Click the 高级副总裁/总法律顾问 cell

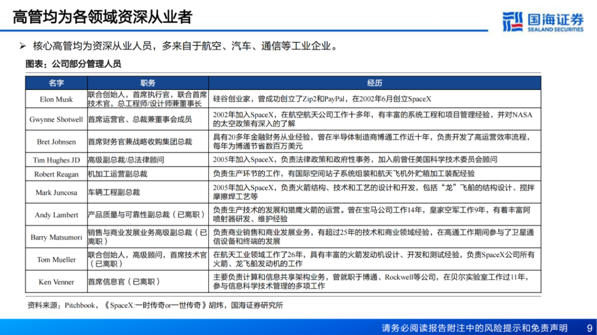click(x=148, y=160)
